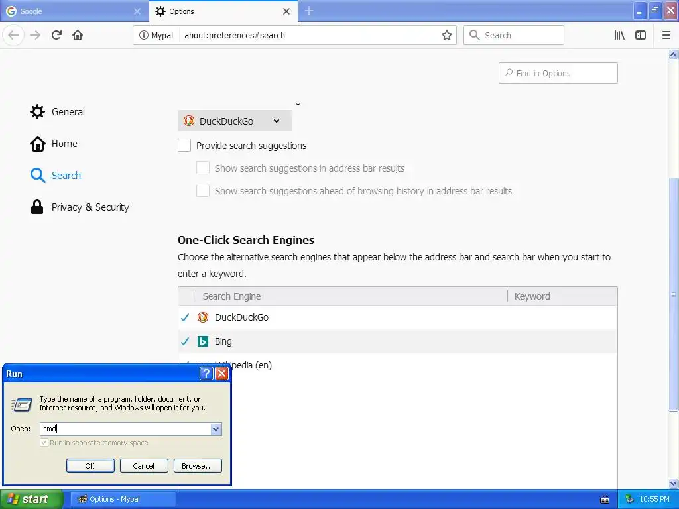Enable Provide search suggestions
This screenshot has height=509, width=679.
pos(184,145)
